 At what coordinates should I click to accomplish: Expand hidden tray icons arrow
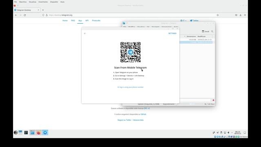coord(232,132)
